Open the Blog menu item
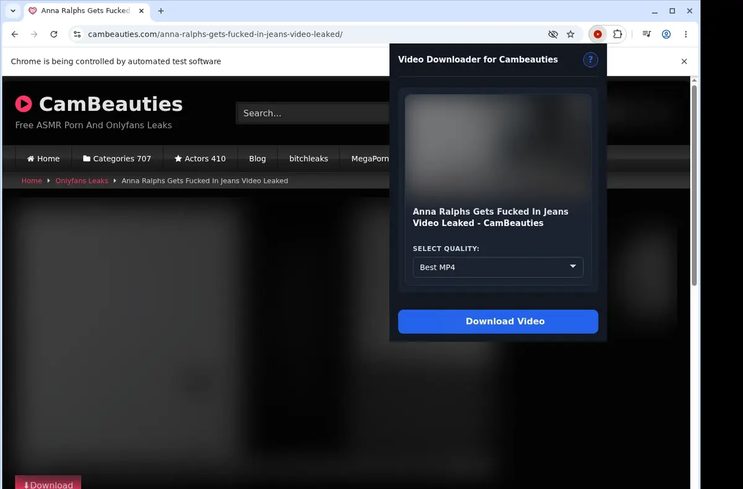 coord(258,158)
